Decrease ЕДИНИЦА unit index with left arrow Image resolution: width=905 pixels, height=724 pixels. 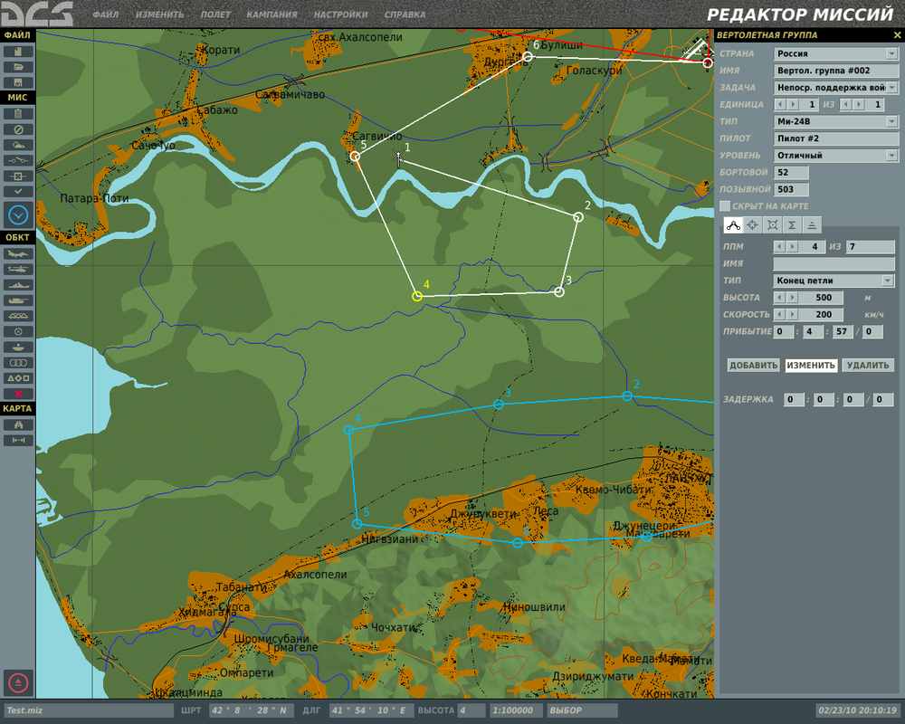[x=780, y=104]
